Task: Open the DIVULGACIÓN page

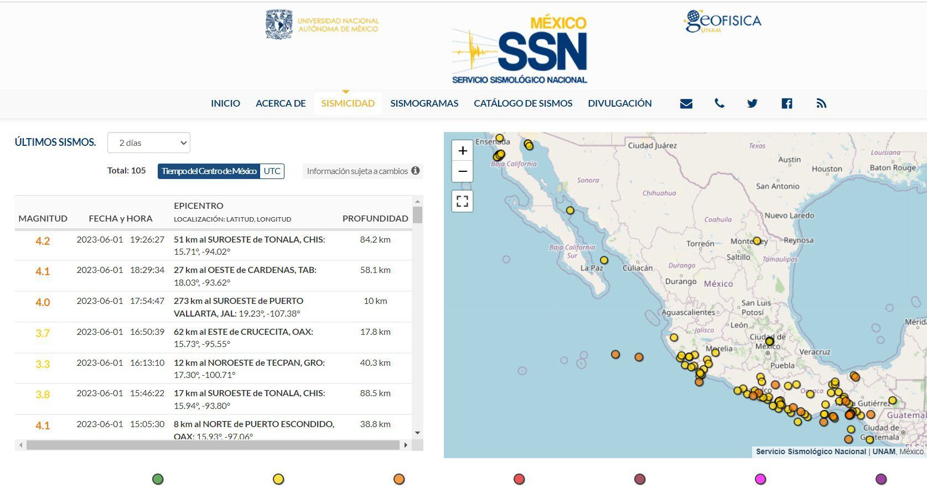Action: click(x=619, y=103)
